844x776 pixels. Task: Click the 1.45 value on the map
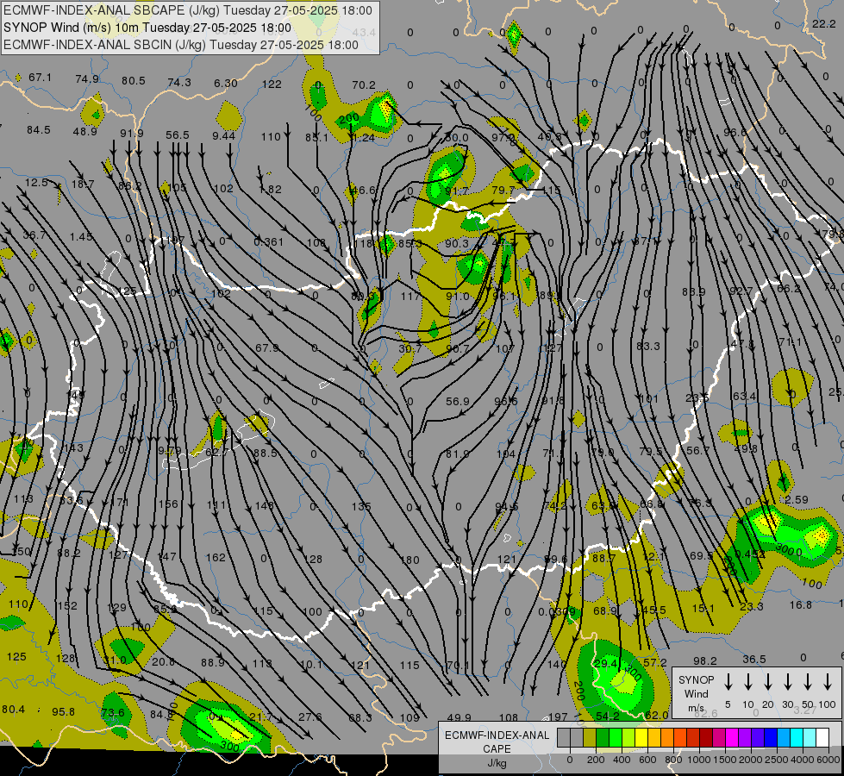click(81, 237)
